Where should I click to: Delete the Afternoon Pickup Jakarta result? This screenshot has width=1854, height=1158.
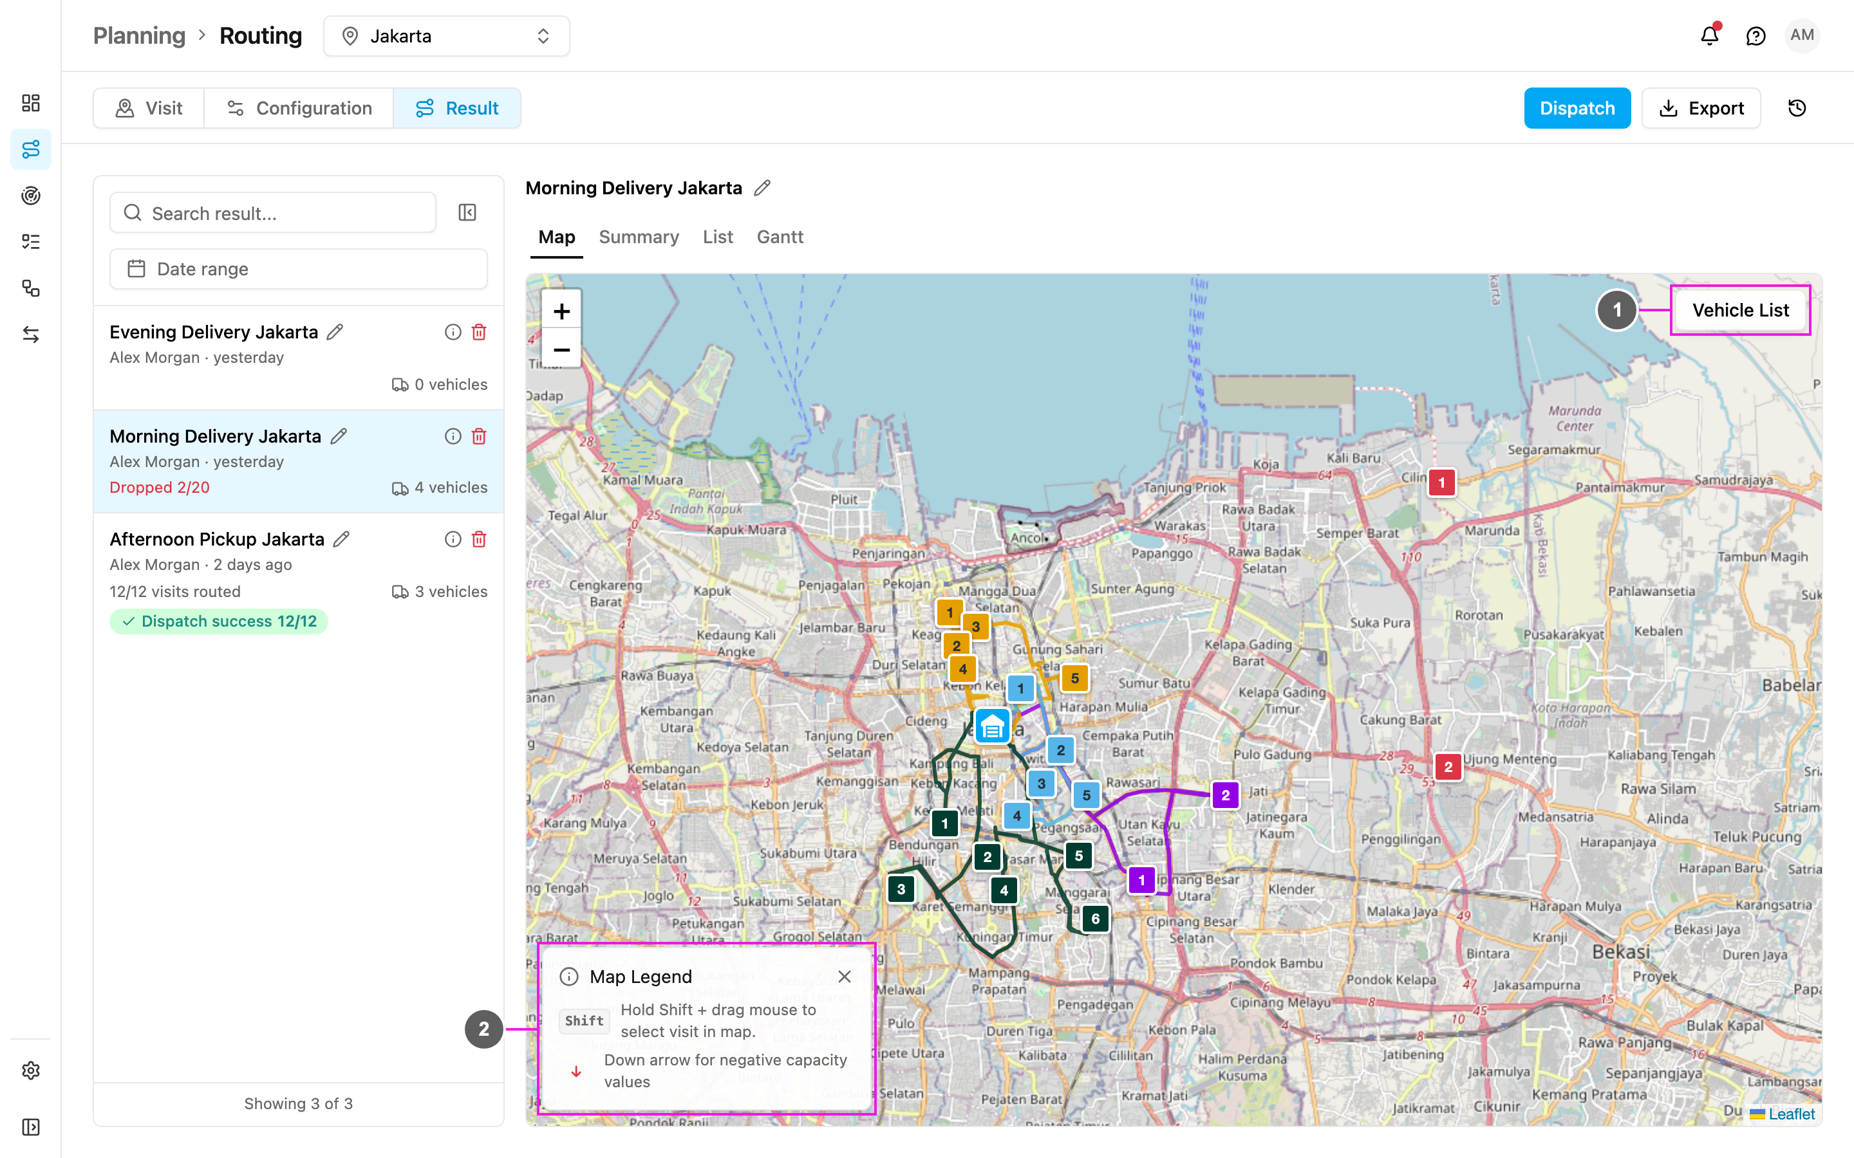point(479,539)
